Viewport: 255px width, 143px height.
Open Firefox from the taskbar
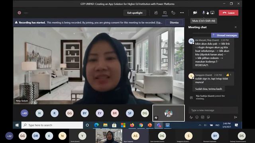pos(132,125)
